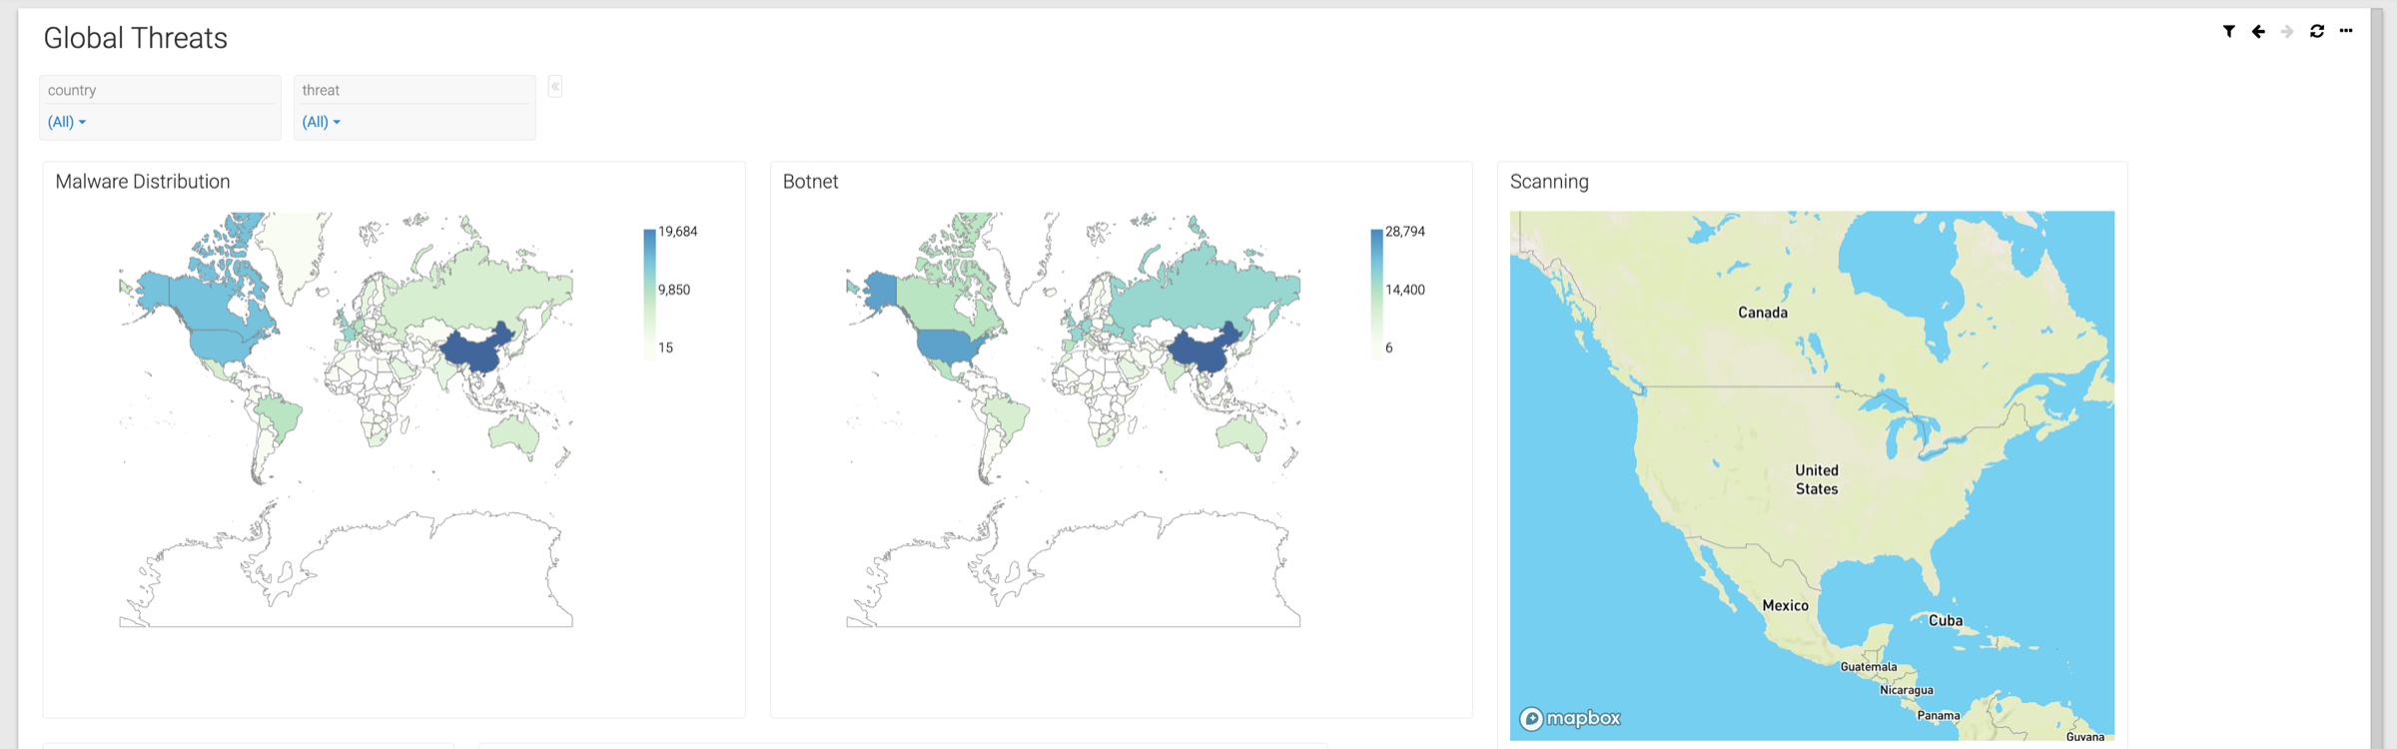Click the back arrow icon
This screenshot has height=749, width=2397.
click(x=2258, y=32)
